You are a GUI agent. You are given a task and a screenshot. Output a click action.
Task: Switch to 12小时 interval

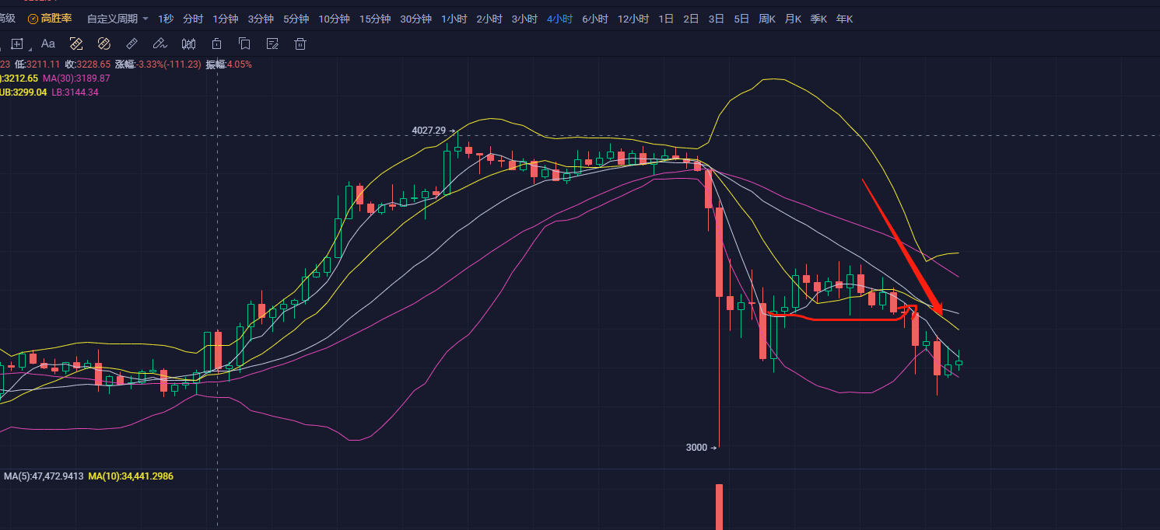(633, 19)
